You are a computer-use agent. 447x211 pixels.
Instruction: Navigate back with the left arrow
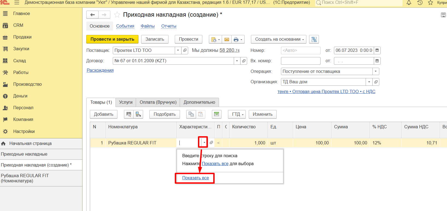pos(93,15)
